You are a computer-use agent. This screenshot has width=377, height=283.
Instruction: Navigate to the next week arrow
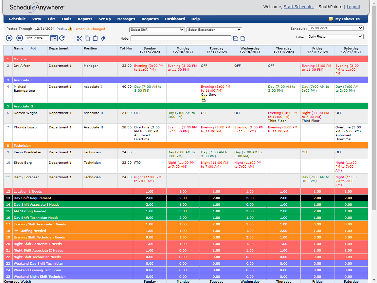click(19, 38)
